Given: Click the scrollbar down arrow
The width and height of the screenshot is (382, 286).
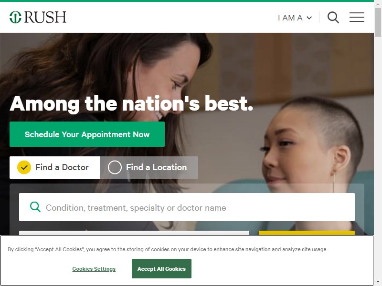Looking at the screenshot, I should (378, 282).
